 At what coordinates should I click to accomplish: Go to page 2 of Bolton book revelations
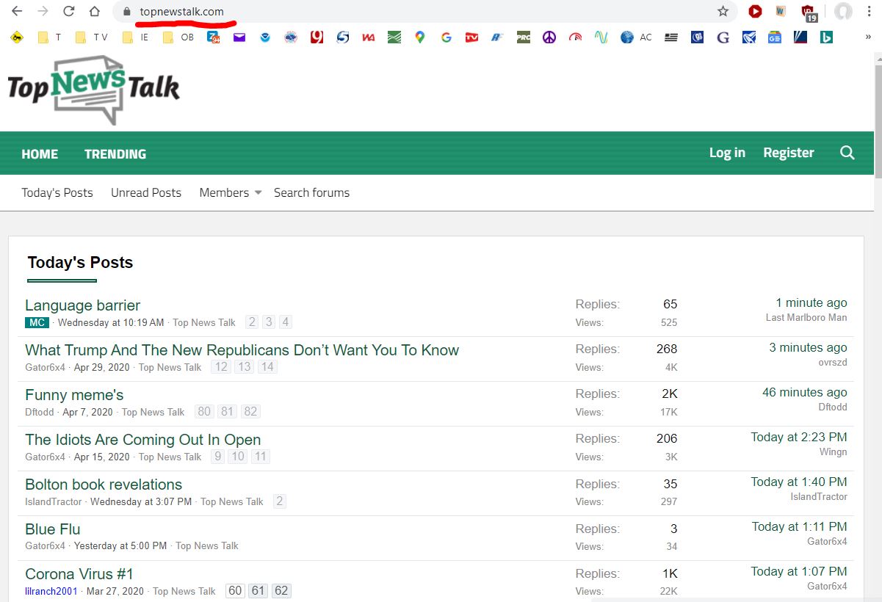coord(280,501)
